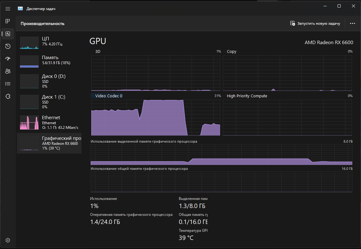This screenshot has height=249, width=361.
Task: Open App history icon in sidebar
Action: pyautogui.click(x=8, y=46)
